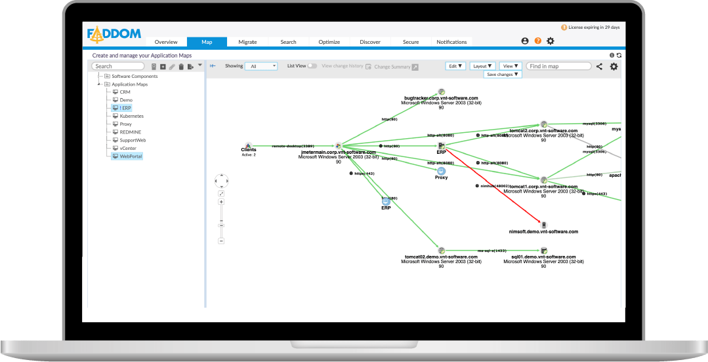Collapse the Application Maps folder
Viewport: 708px width, 362px height.
[x=99, y=84]
